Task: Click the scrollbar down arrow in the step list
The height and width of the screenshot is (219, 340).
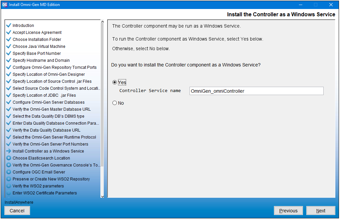Action: click(102, 196)
